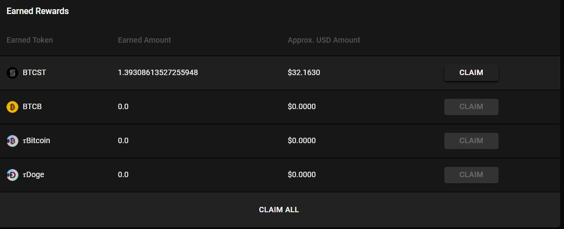Click the CLAIM button in τBitcoin row

pos(471,141)
